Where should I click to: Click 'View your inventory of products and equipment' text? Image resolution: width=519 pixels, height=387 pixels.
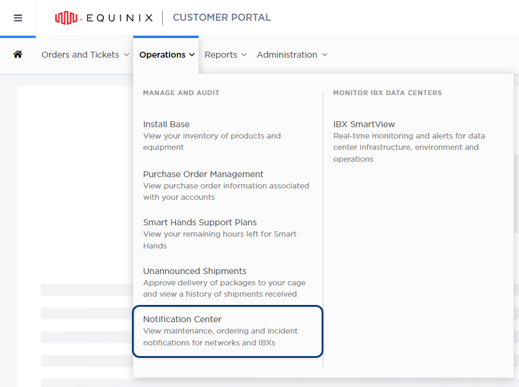(212, 141)
